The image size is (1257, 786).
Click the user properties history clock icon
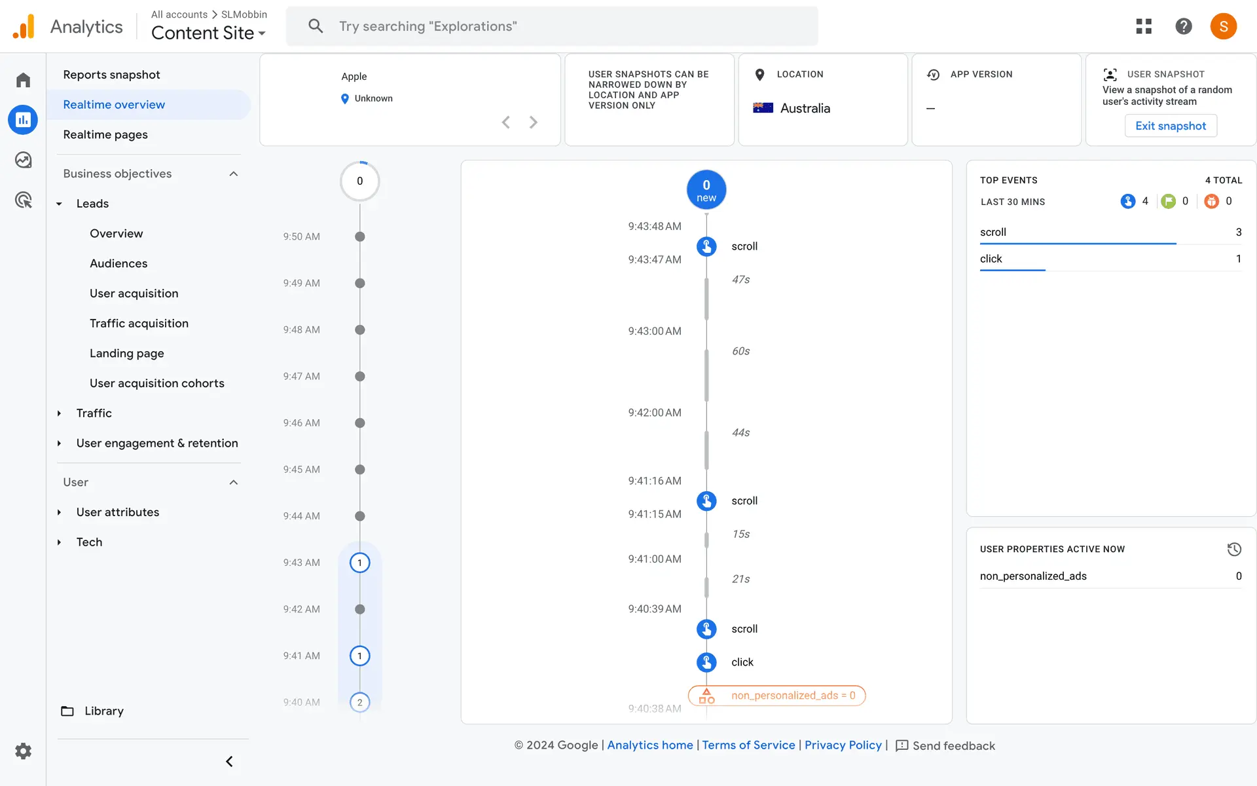pyautogui.click(x=1234, y=549)
